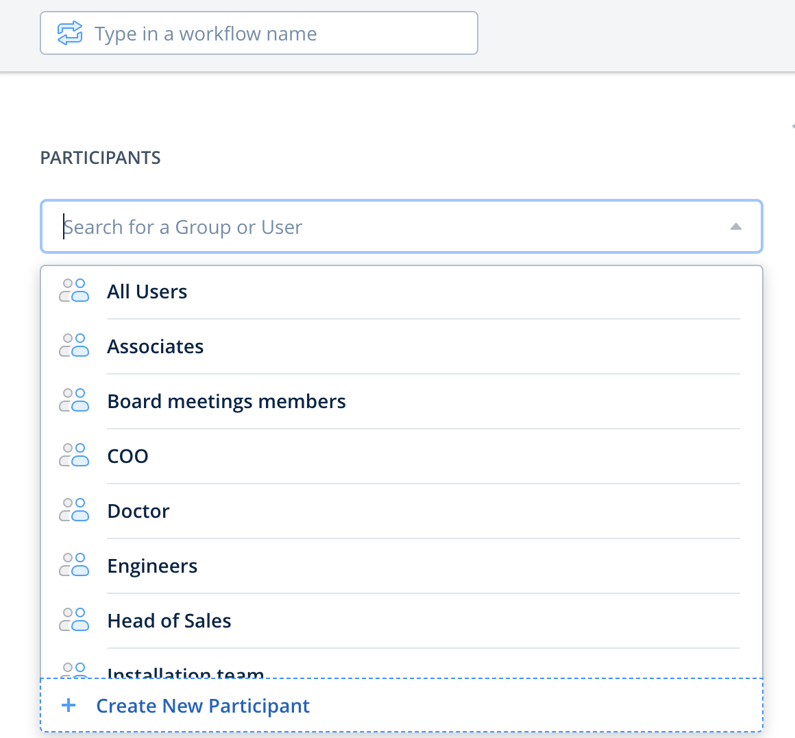Focus the workflow name text field
795x738 pixels.
pyautogui.click(x=274, y=34)
